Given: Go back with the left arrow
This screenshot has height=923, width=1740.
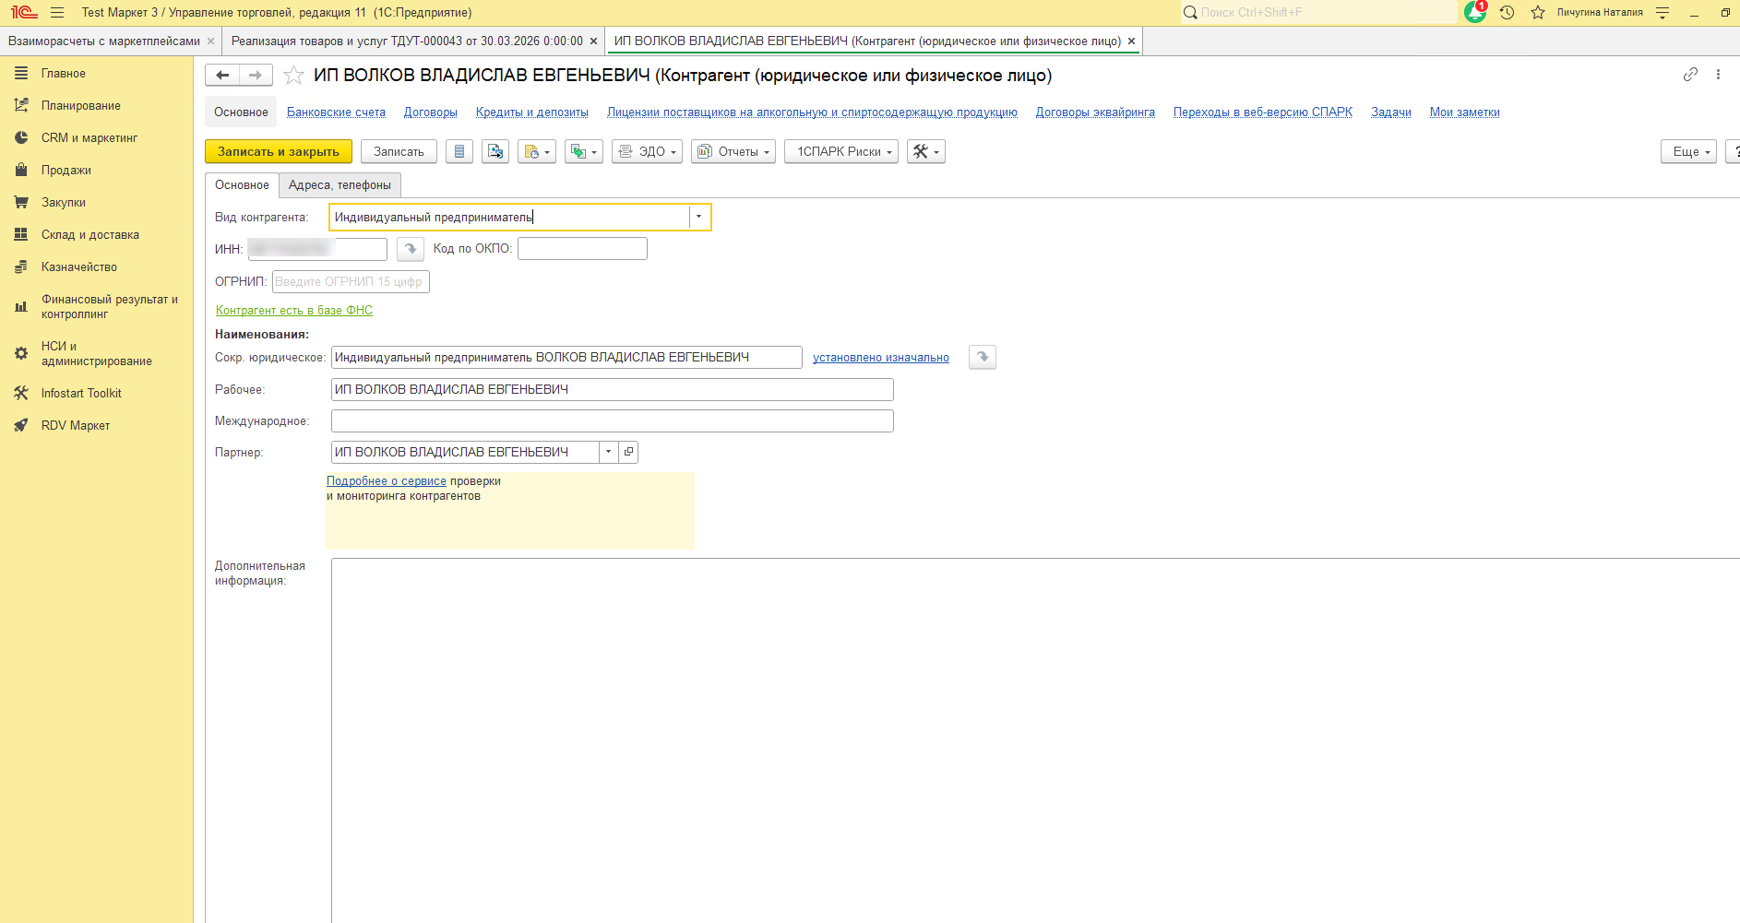Looking at the screenshot, I should coord(222,76).
